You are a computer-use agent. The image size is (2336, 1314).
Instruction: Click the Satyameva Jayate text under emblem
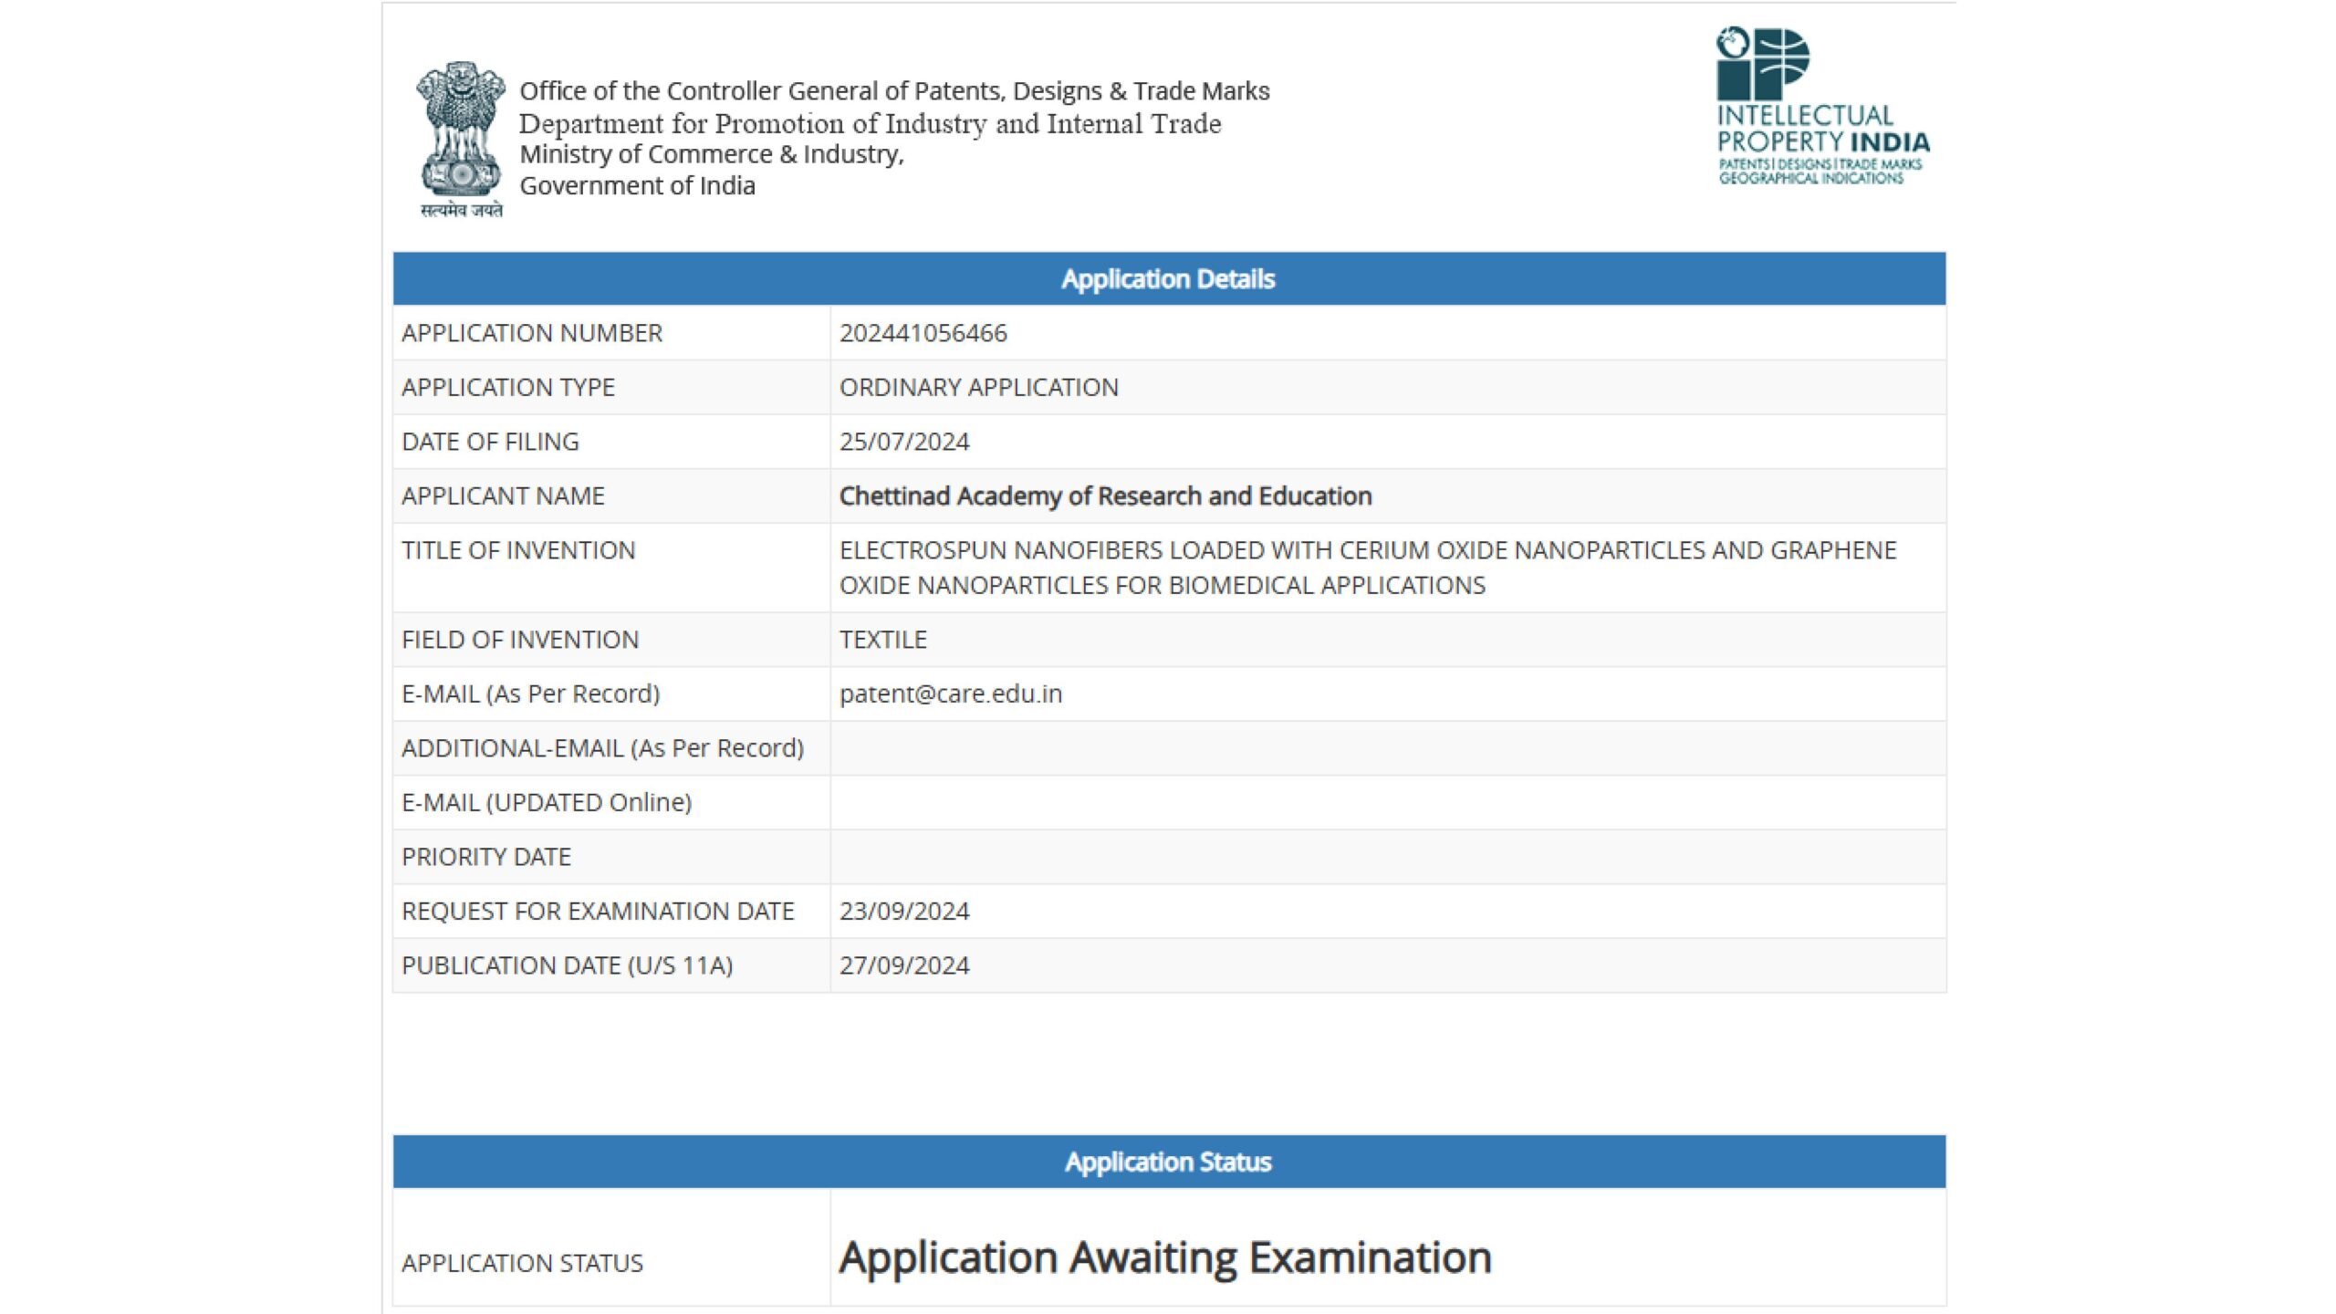(x=461, y=211)
